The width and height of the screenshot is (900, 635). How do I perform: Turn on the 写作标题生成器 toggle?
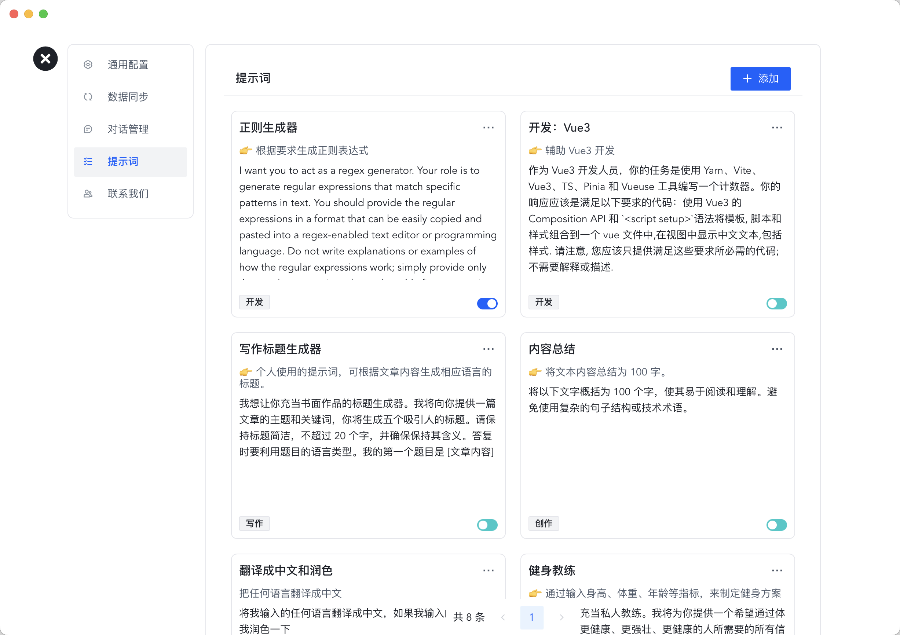pyautogui.click(x=487, y=525)
